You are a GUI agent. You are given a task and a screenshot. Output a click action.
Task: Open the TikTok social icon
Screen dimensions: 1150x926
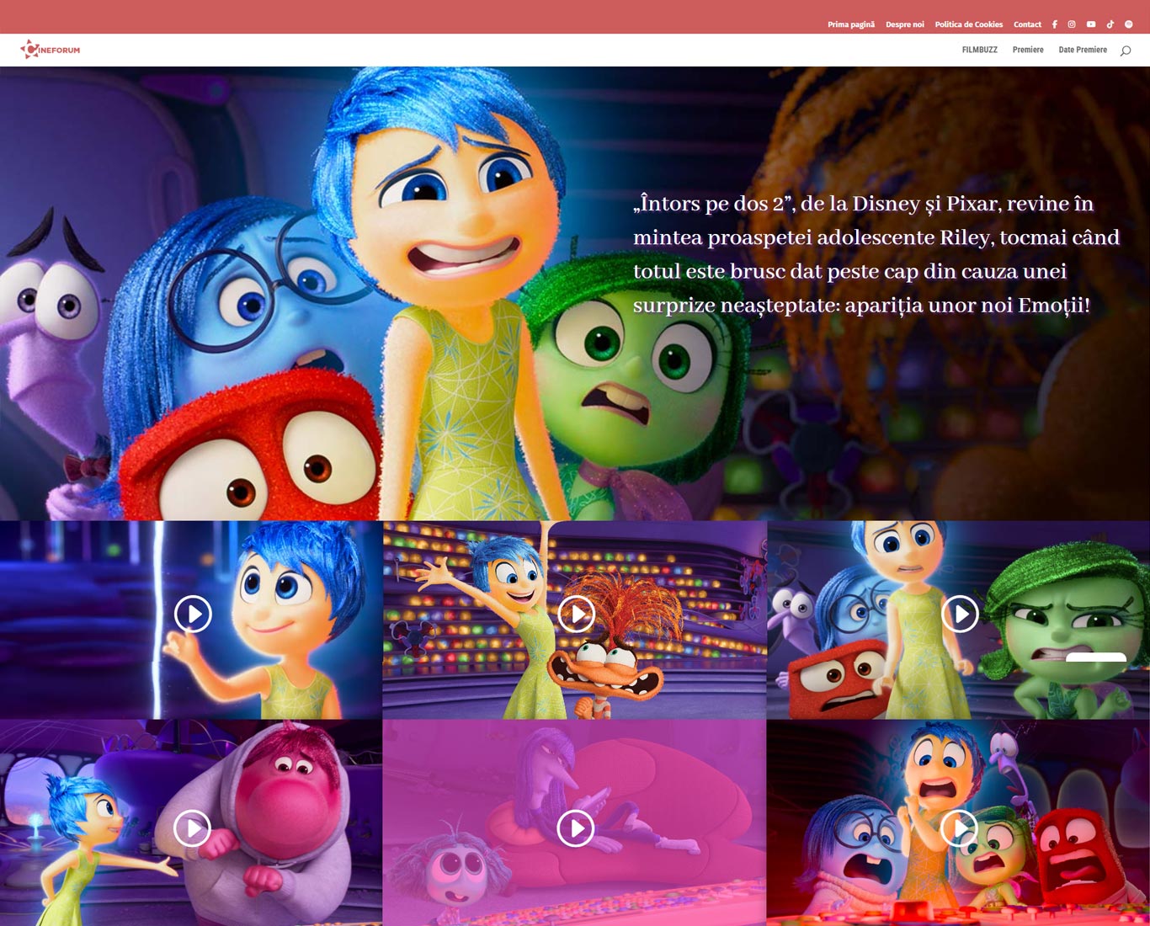pos(1110,24)
